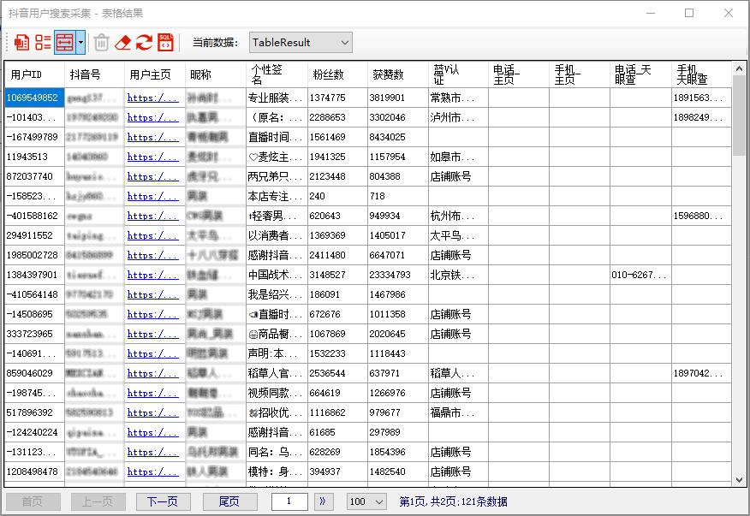This screenshot has height=516, width=750.
Task: Click the red refresh arrows icon
Action: tap(144, 42)
